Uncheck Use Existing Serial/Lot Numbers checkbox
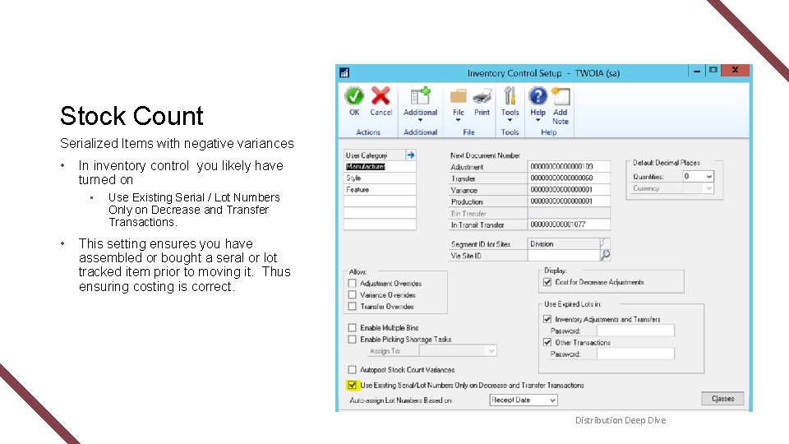Viewport: 789px width, 444px height. [x=353, y=385]
